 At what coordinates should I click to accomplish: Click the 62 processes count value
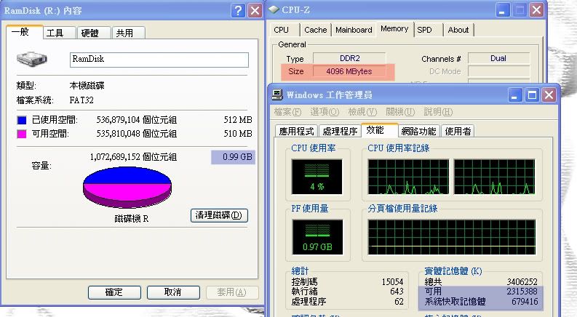coord(399,302)
